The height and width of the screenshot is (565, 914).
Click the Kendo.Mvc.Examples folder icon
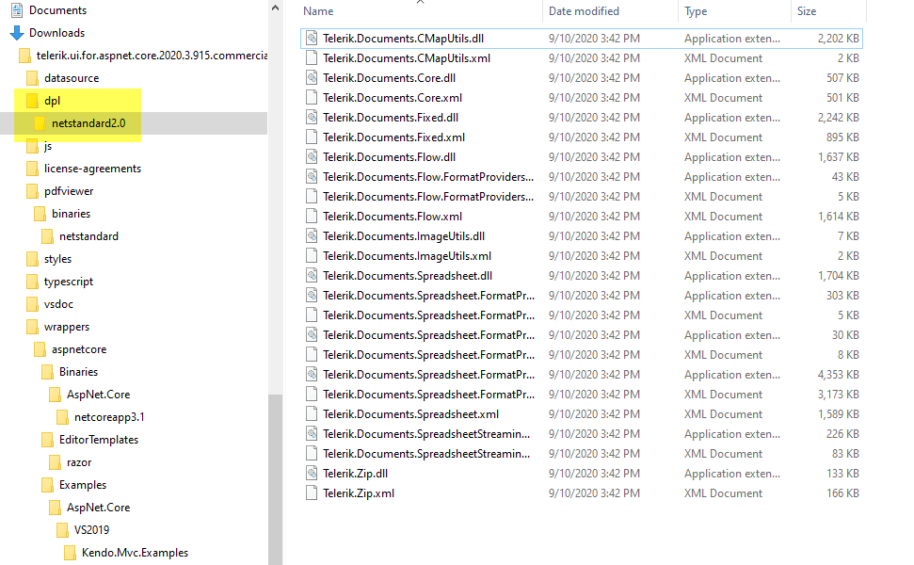click(70, 553)
